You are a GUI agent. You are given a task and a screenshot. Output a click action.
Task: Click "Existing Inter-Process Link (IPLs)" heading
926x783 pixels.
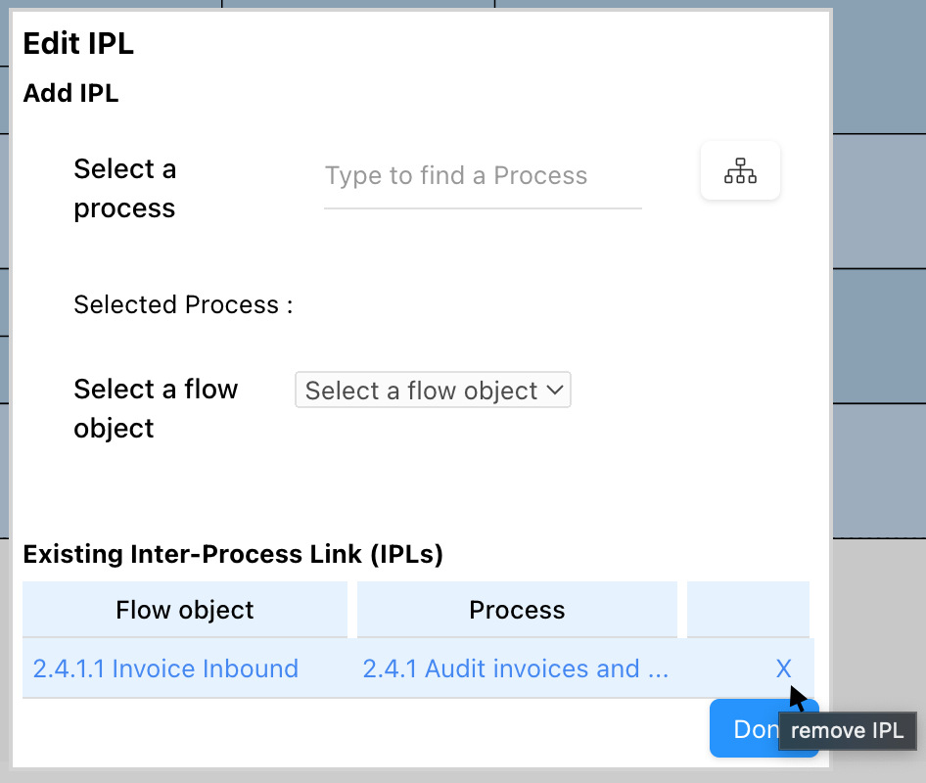click(x=233, y=555)
